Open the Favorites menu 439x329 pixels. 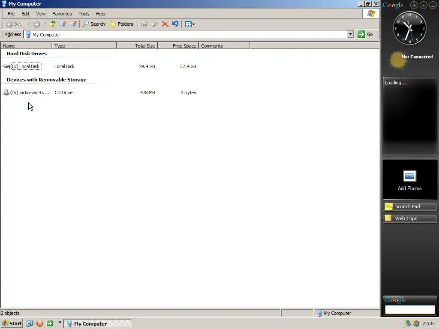tap(62, 14)
